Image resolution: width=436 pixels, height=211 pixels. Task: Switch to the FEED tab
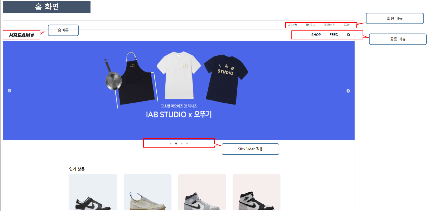click(334, 35)
